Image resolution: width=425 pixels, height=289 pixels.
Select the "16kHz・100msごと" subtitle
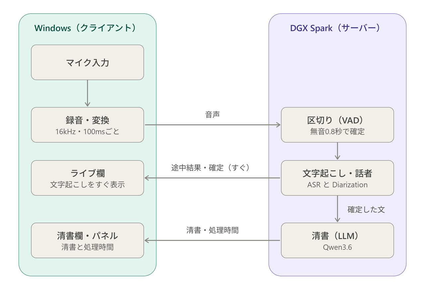87,131
